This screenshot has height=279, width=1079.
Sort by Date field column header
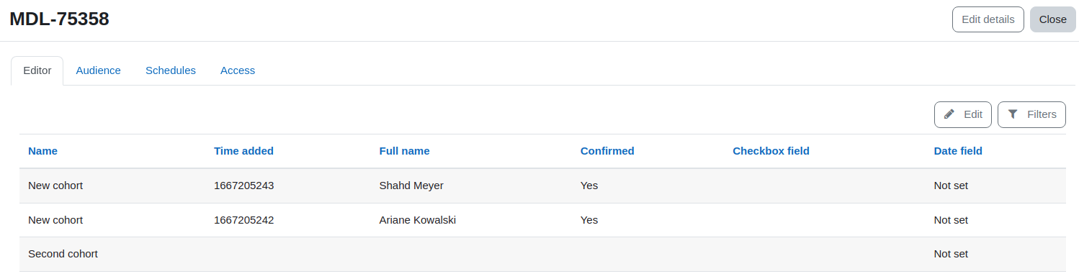coord(958,151)
